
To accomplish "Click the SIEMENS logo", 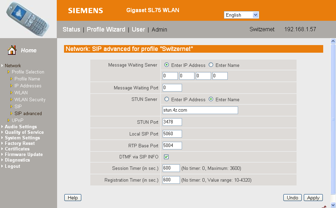I will pyautogui.click(x=85, y=10).
